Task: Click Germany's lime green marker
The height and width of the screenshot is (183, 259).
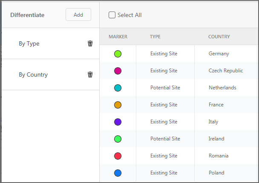Action: click(118, 54)
